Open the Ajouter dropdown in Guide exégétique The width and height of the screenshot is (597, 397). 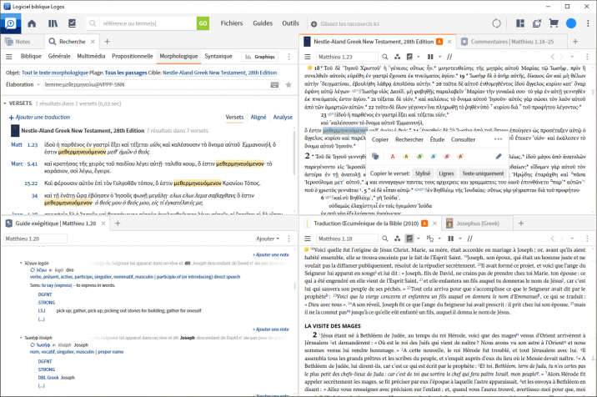click(268, 239)
